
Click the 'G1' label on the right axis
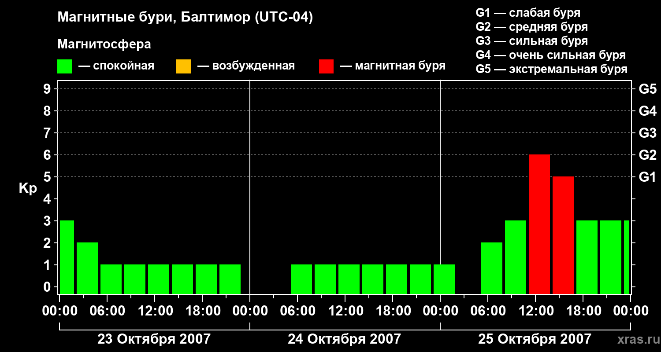[648, 177]
